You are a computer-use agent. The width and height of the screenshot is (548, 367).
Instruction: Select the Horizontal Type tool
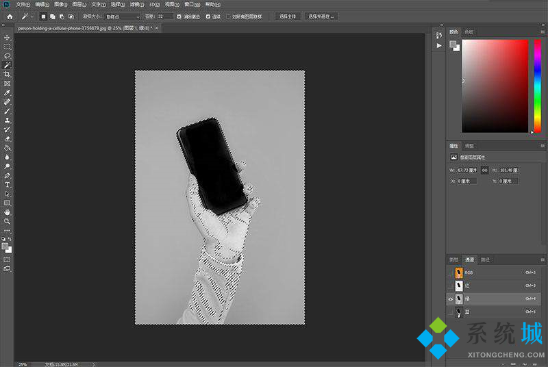click(x=8, y=185)
